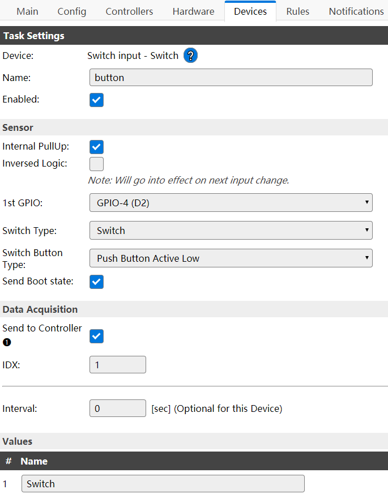Open the Switch Button Type dropdown
The height and width of the screenshot is (498, 388).
[x=231, y=258]
